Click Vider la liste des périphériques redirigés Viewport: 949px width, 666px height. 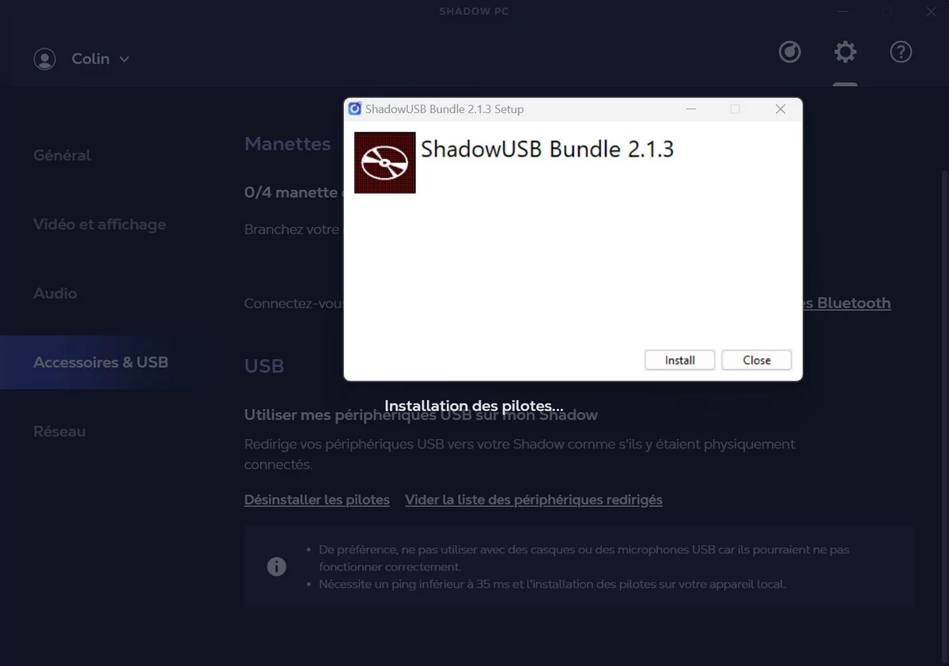click(534, 500)
